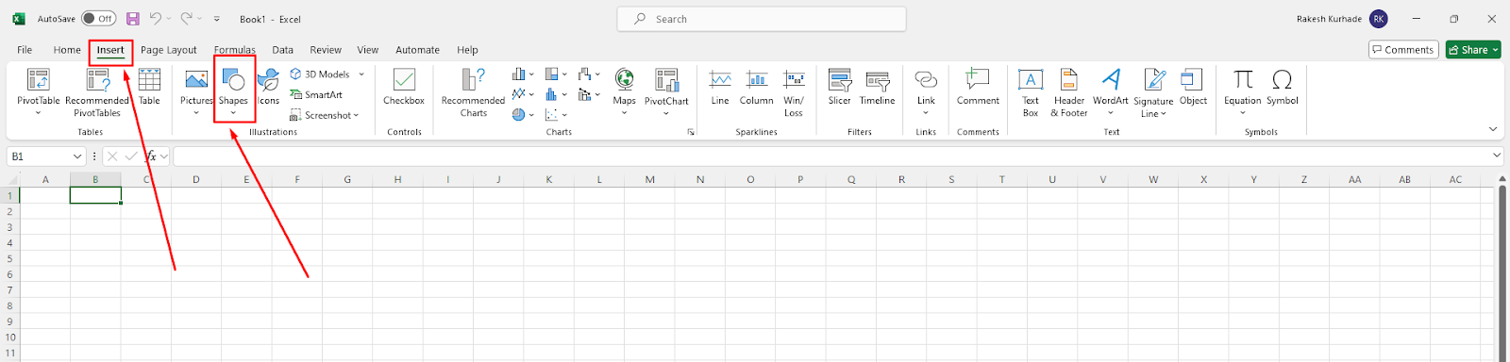Viewport: 1510px width, 362px height.
Task: Insert a scatter or bubble chart
Action: (x=556, y=115)
